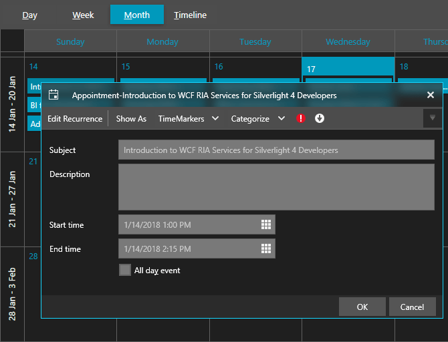Switch to Timeline view

(191, 15)
